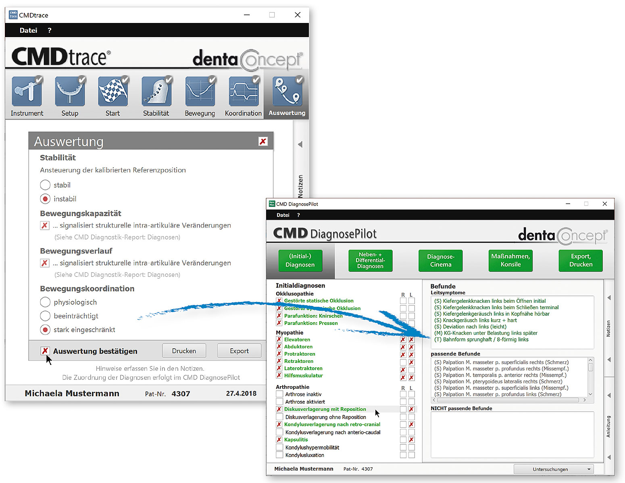Toggle Kapsulitis L side checkbox
Image resolution: width=625 pixels, height=483 pixels.
pyautogui.click(x=411, y=440)
